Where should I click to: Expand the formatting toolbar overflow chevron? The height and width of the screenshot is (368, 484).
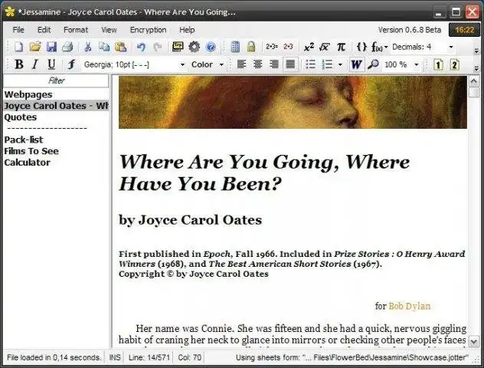476,68
